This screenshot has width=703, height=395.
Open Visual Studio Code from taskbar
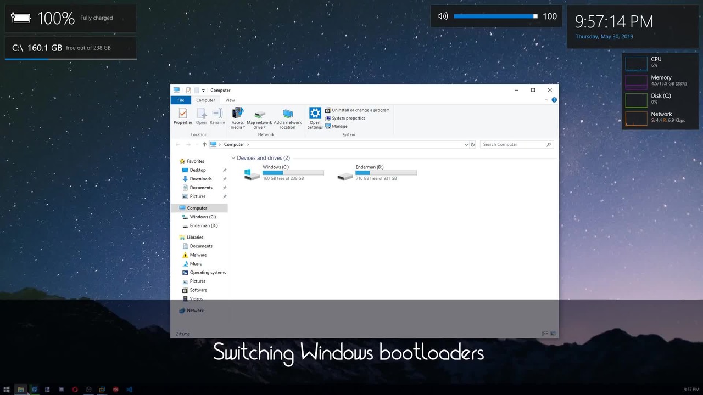click(x=129, y=390)
